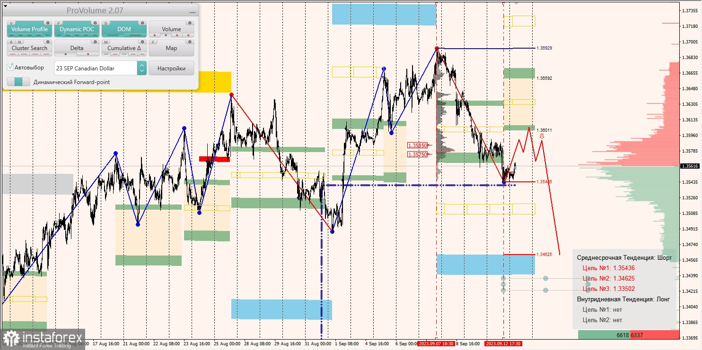Enable the Delta indicator
This screenshot has height=350, width=702.
point(77,48)
